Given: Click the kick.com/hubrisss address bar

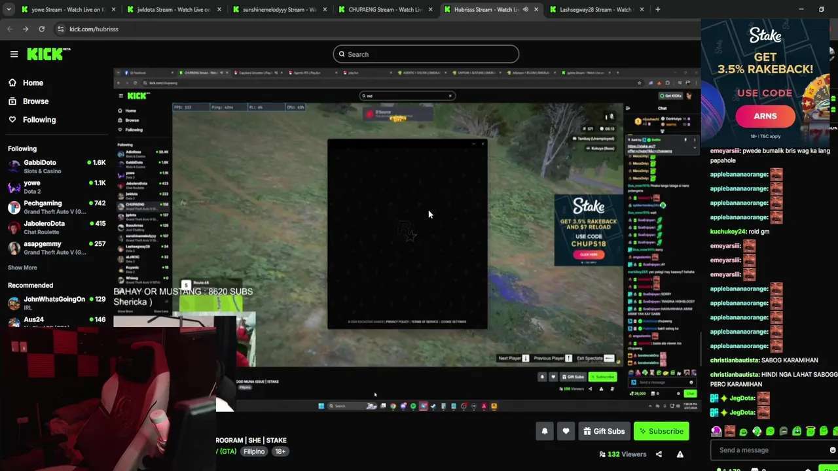Looking at the screenshot, I should (94, 29).
